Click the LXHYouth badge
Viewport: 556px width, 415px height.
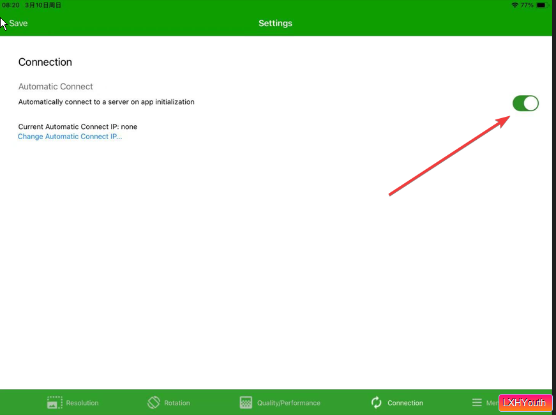pyautogui.click(x=525, y=403)
